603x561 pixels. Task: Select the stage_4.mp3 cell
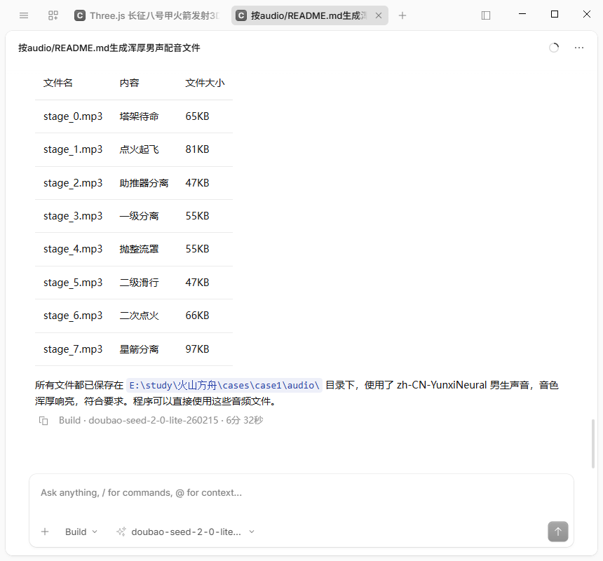73,249
